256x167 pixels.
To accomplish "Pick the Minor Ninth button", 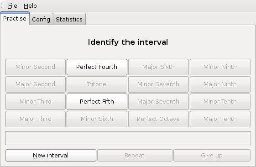I will point(220,67).
